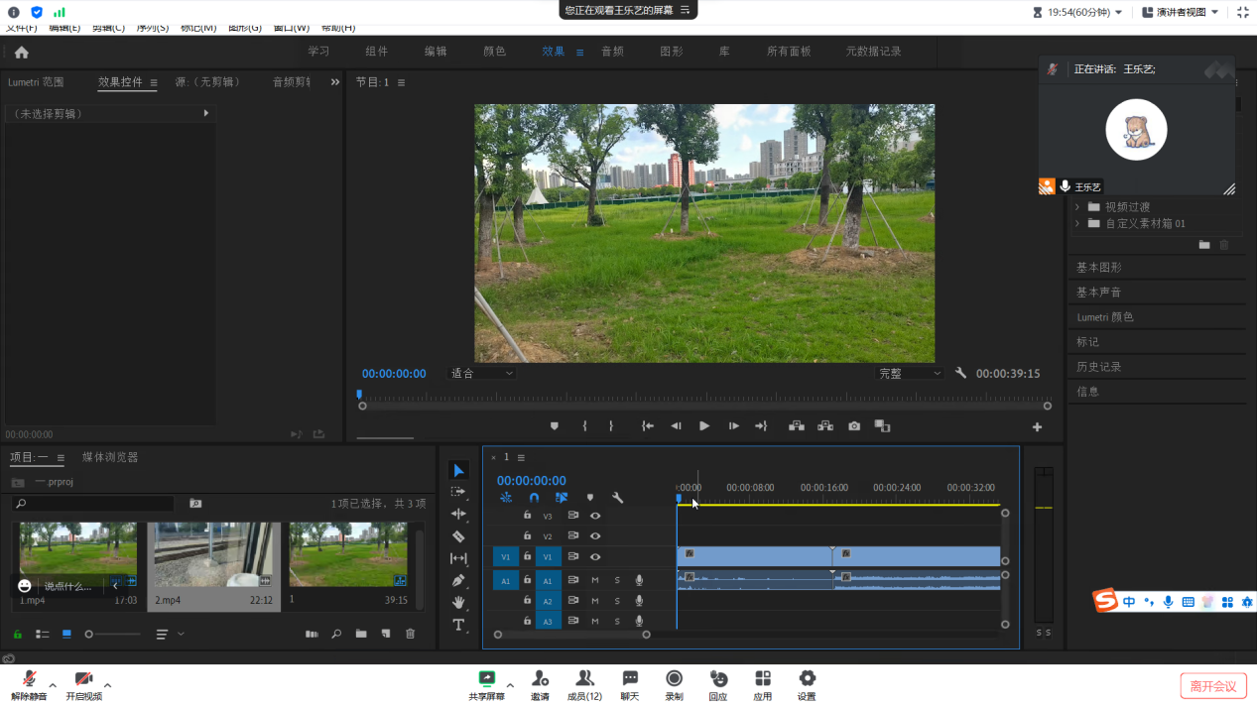The width and height of the screenshot is (1257, 707).
Task: Click the thumbnail zoom slider in Project panel
Action: click(112, 634)
